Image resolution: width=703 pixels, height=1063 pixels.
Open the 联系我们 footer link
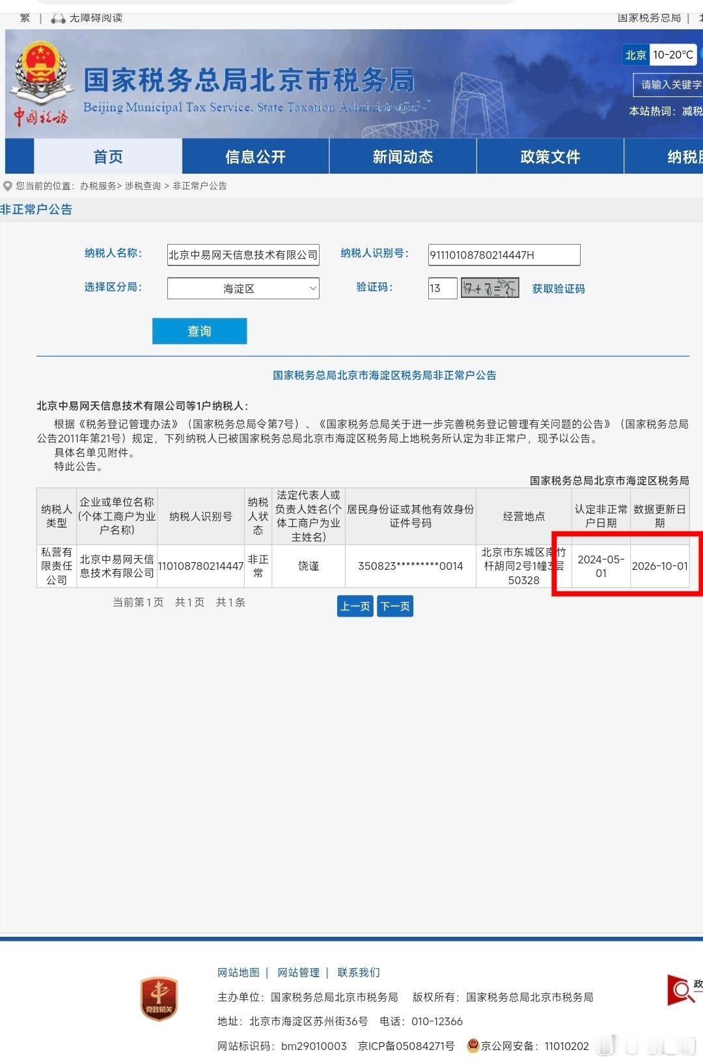(359, 973)
